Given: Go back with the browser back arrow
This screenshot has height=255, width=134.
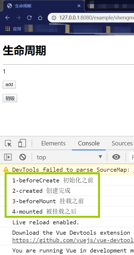Looking at the screenshot, I should click(x=7, y=18).
